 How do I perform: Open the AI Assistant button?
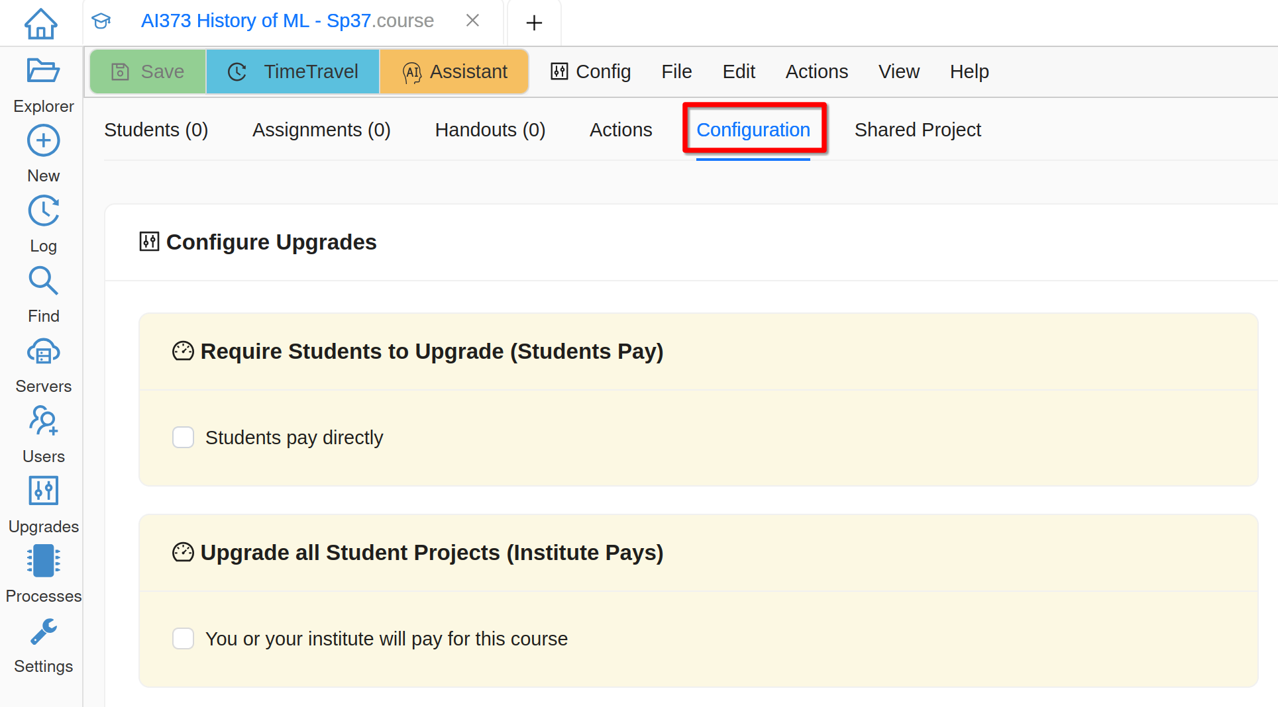[x=454, y=71]
